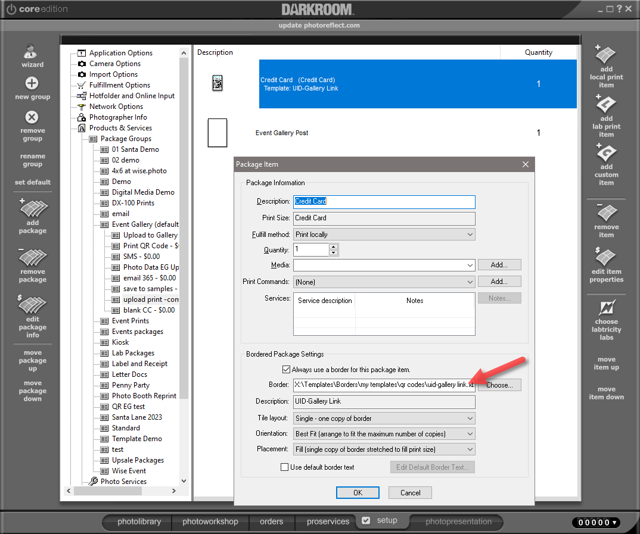The image size is (640, 534).
Task: Click move item up
Action: 606,363
